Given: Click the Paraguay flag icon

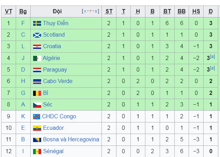Looking at the screenshot, I should 37,70.
